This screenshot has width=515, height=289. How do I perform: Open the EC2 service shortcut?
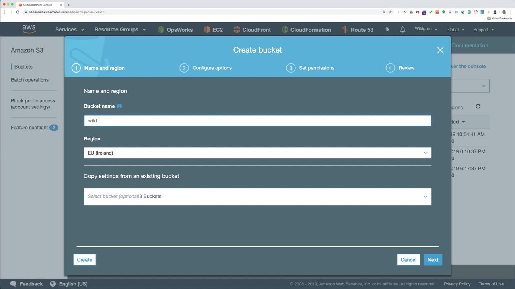[x=213, y=30]
